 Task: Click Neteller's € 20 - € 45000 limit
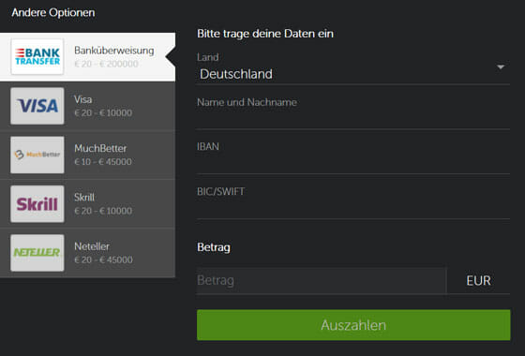[x=103, y=260]
